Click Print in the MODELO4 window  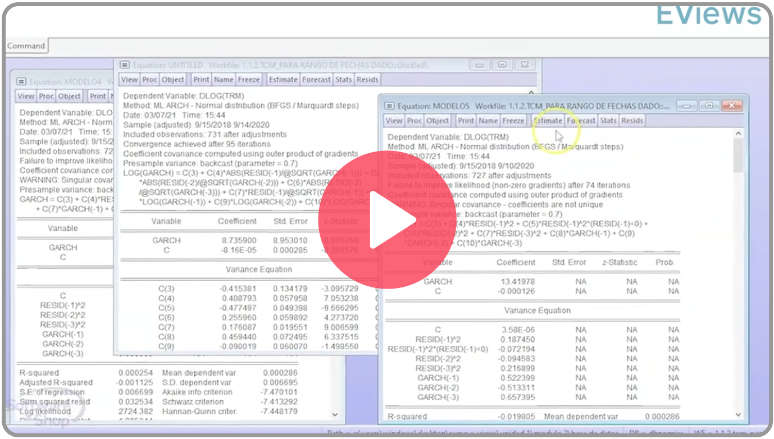coord(98,97)
